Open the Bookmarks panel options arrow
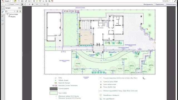 point(21,8)
